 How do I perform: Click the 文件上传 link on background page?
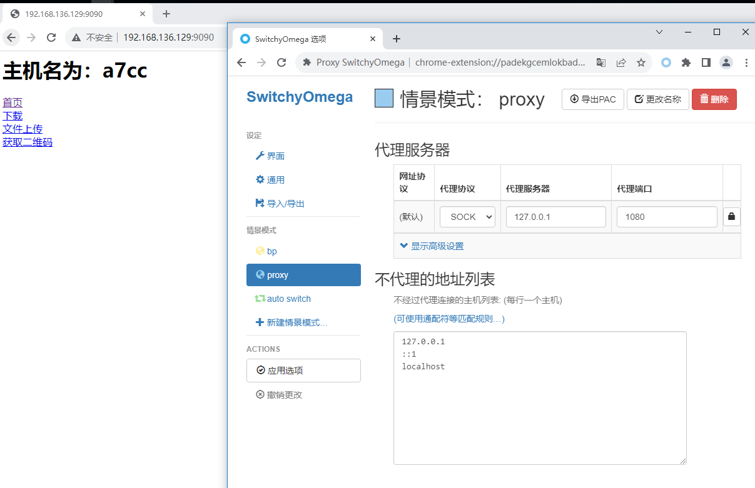tap(23, 129)
